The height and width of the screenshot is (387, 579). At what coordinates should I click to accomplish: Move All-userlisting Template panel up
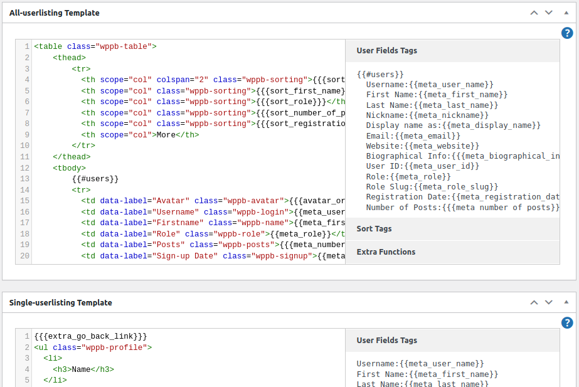click(534, 13)
